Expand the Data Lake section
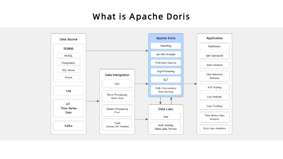283x159 pixels. point(166,109)
